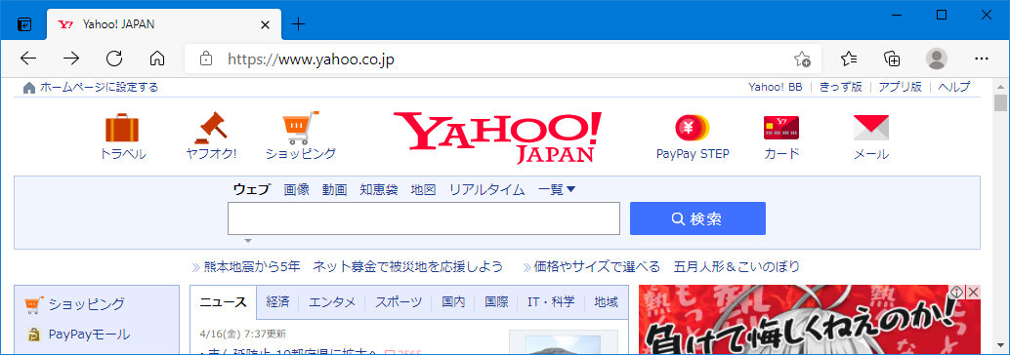Select the 地域 news tab
1010x355 pixels.
pos(607,302)
